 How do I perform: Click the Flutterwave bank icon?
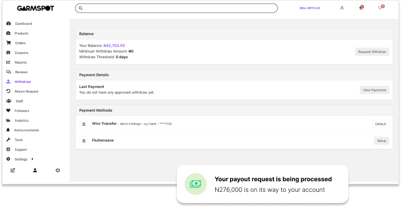(84, 140)
